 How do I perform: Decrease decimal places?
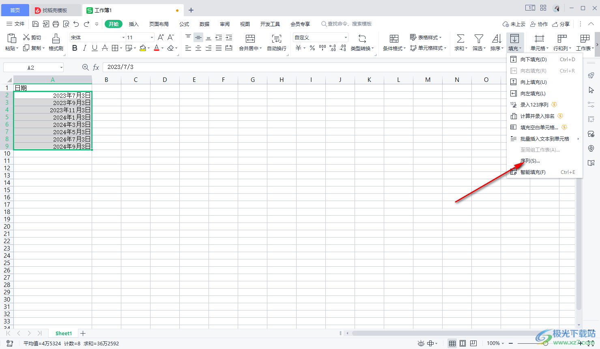click(343, 48)
